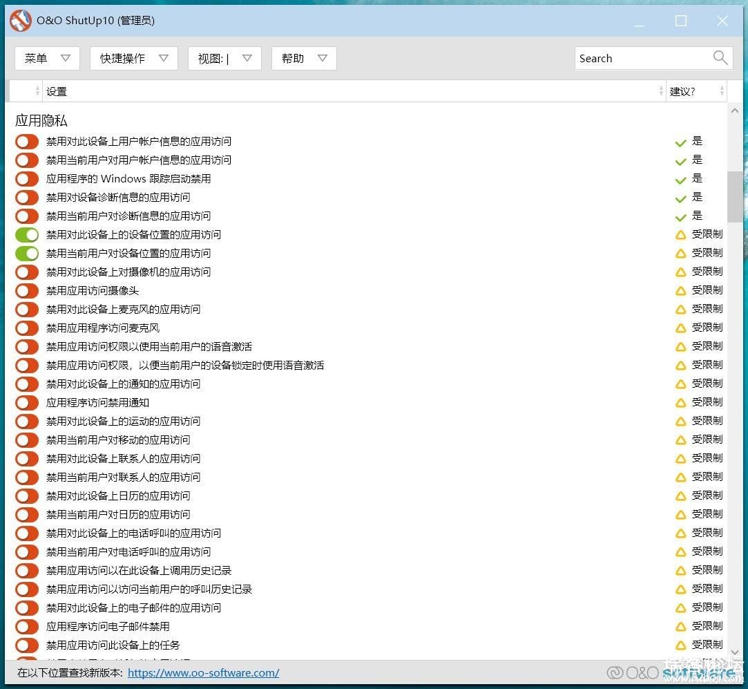Click the 应用隐私 section heading
This screenshot has width=748, height=689.
(x=41, y=120)
